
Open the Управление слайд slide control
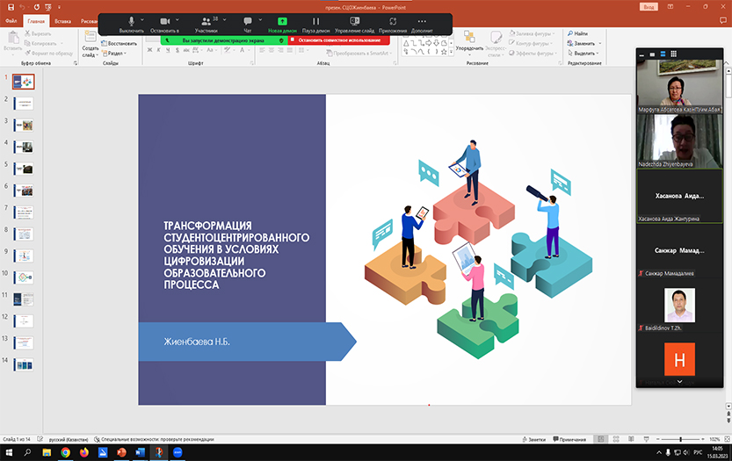click(354, 23)
